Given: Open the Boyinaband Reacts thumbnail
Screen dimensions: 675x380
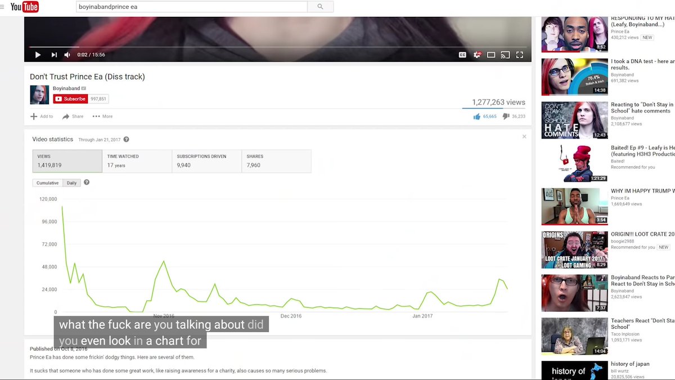Looking at the screenshot, I should (x=574, y=293).
